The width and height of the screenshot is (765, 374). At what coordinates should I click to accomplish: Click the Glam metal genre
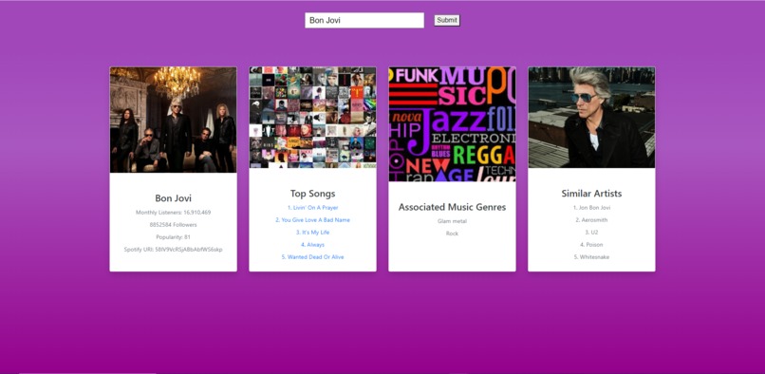(x=453, y=222)
